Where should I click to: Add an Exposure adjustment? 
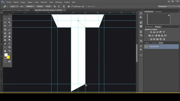[x=161, y=32]
